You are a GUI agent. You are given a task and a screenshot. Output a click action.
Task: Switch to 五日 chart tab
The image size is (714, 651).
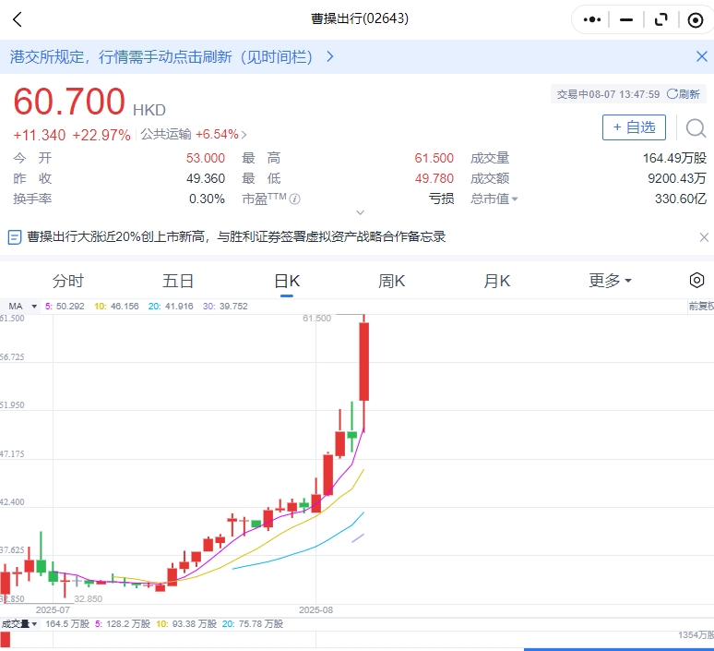click(178, 281)
